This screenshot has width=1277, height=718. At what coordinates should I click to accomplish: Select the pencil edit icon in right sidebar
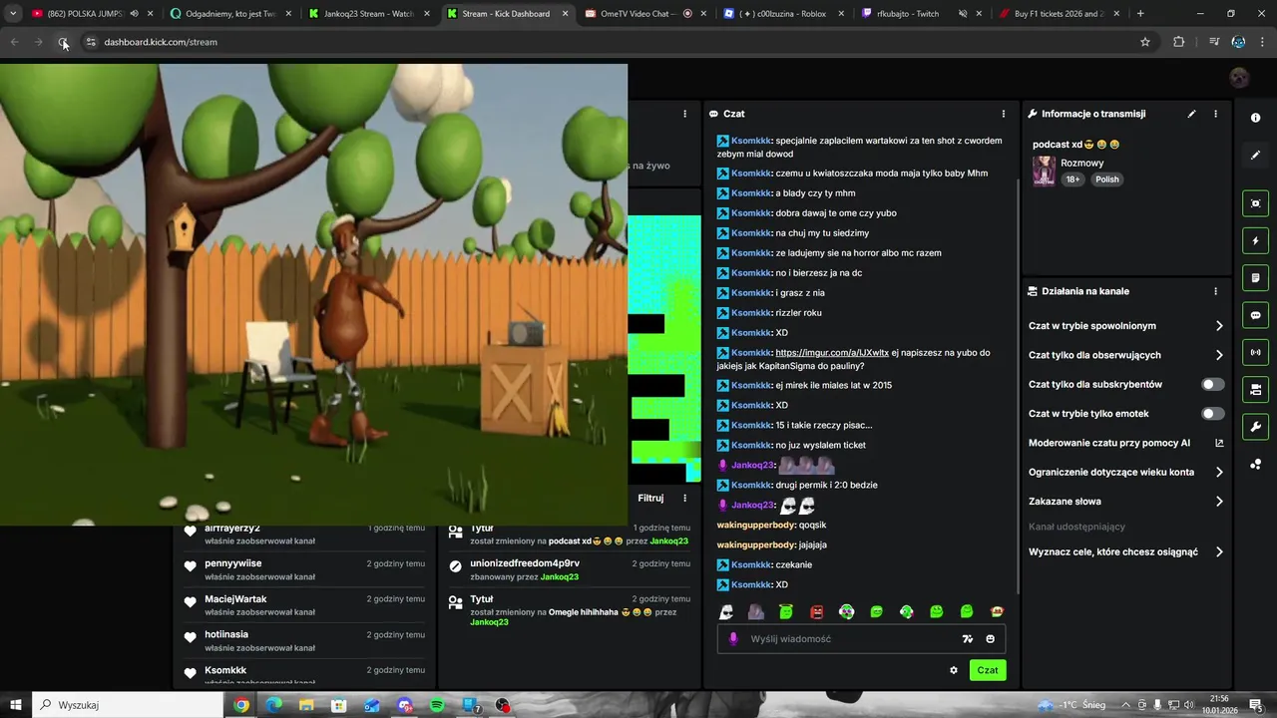1255,155
